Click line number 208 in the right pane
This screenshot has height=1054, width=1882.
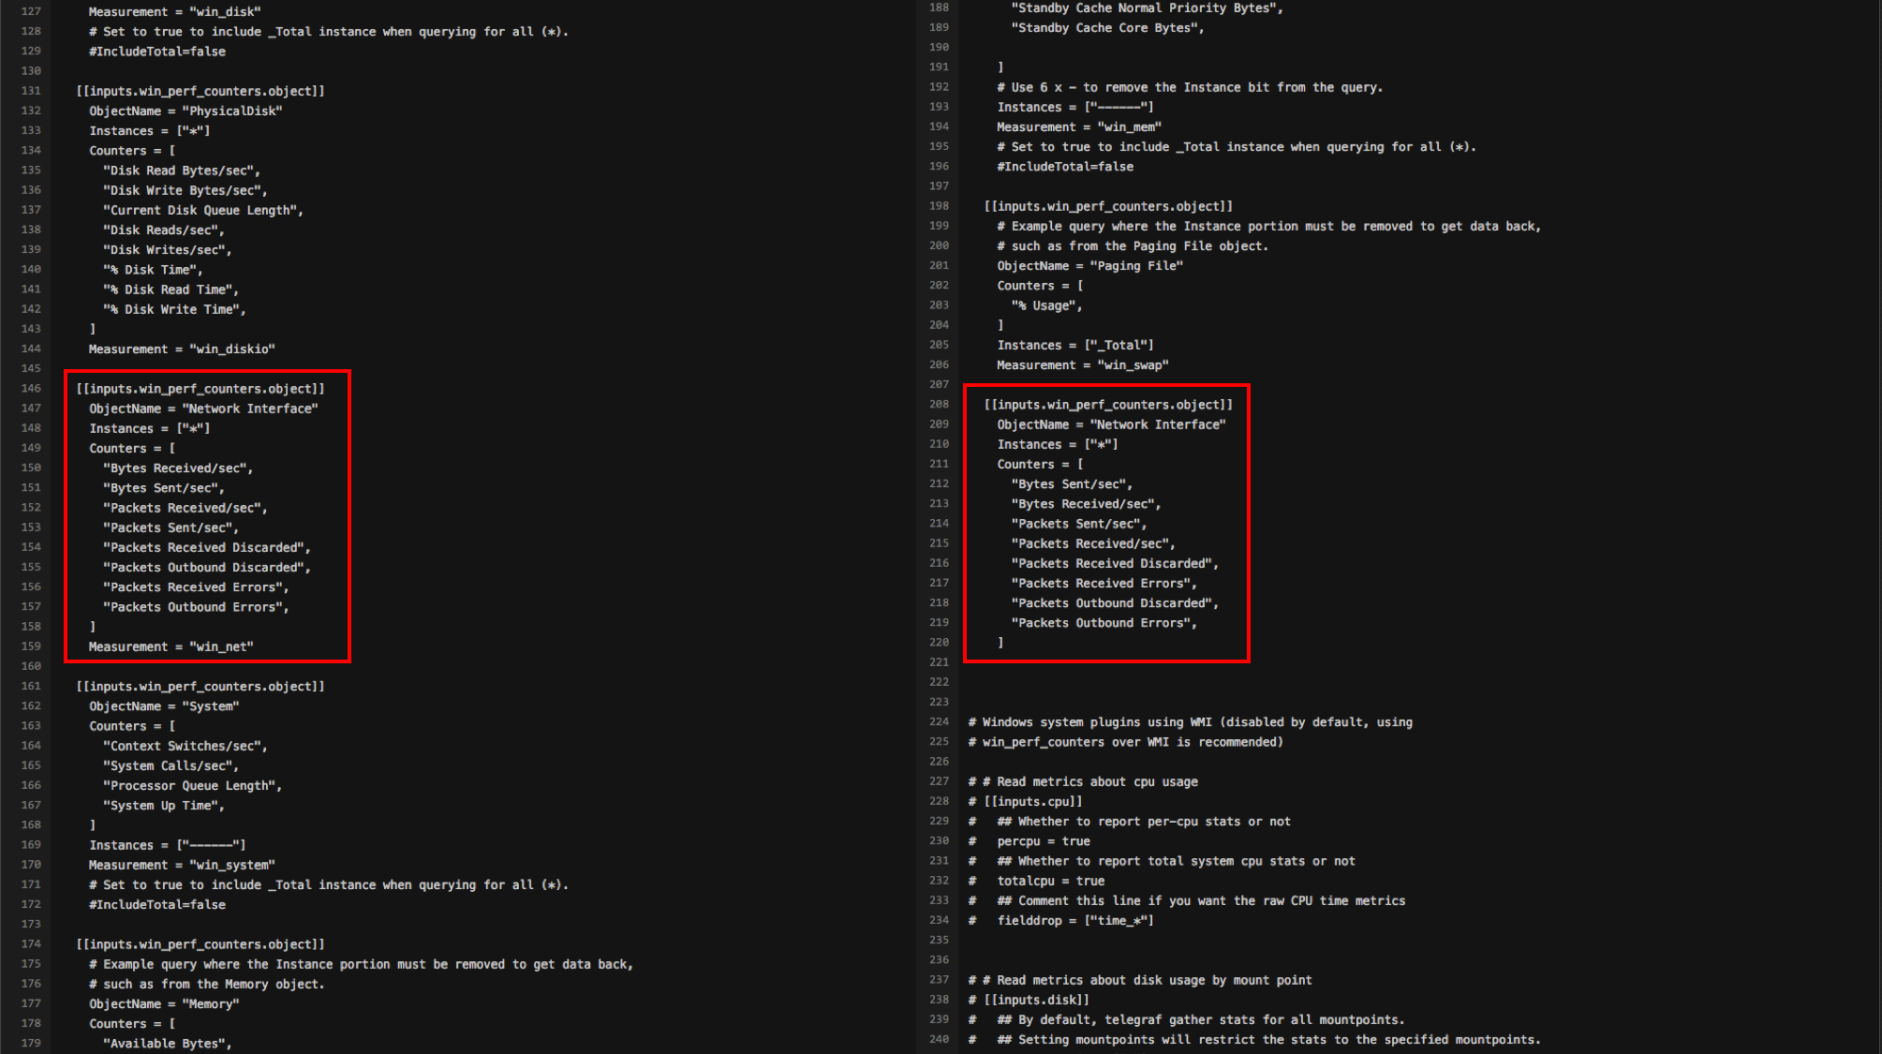point(939,404)
